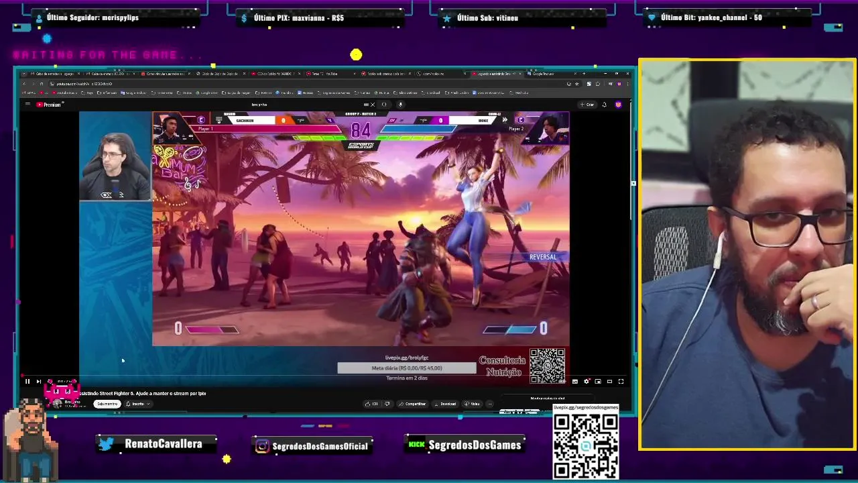
Task: Go to YouTube Premium home logo
Action: pos(49,105)
